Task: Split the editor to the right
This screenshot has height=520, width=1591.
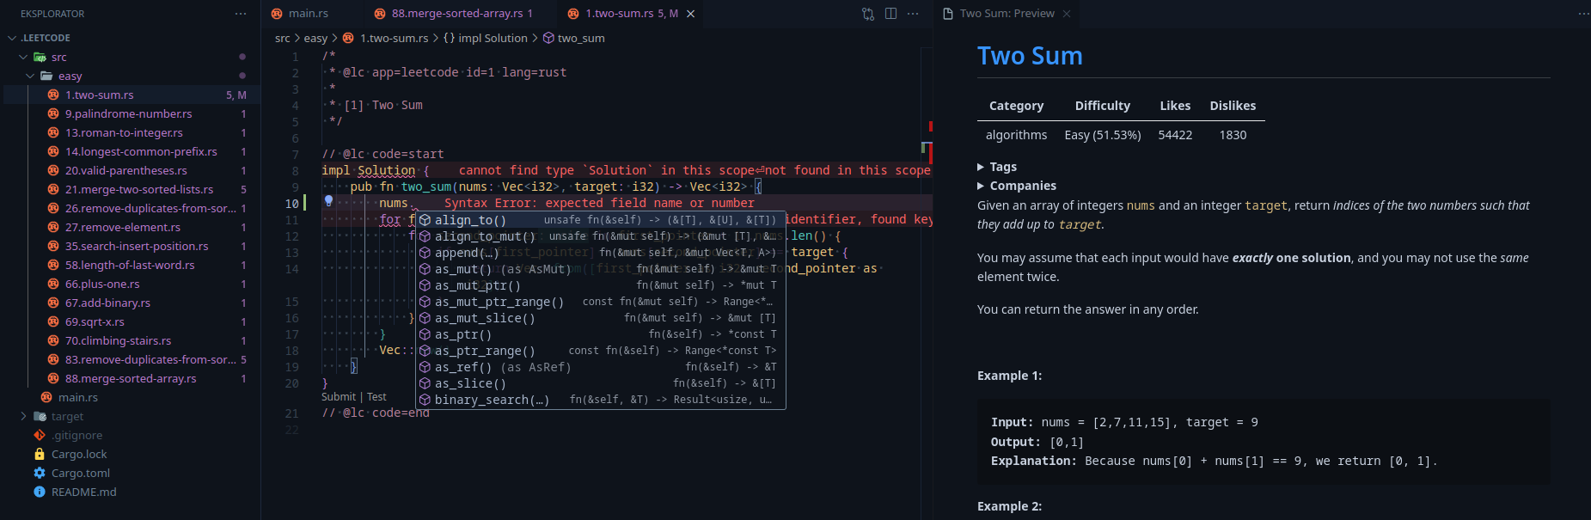Action: pyautogui.click(x=890, y=14)
